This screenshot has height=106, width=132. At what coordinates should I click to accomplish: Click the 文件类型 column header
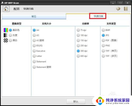coord(111,23)
